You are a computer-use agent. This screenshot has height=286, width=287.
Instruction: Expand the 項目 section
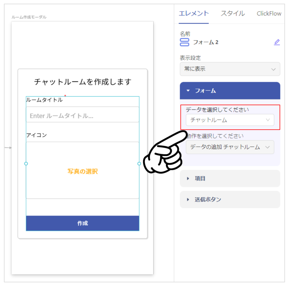(230, 178)
